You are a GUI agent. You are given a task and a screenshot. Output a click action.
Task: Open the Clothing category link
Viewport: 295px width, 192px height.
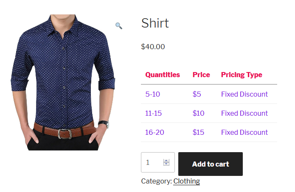pyautogui.click(x=186, y=181)
